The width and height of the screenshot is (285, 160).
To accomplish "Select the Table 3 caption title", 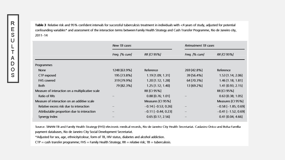I will click(136, 30).
